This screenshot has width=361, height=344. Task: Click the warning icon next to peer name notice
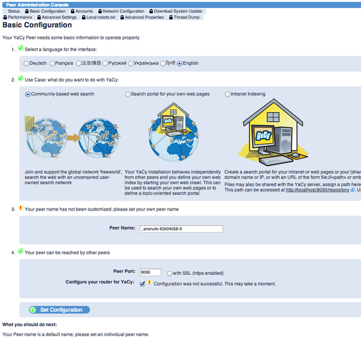click(20, 208)
